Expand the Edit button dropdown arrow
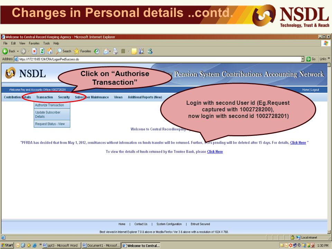This screenshot has height=249, width=332. click(128, 51)
